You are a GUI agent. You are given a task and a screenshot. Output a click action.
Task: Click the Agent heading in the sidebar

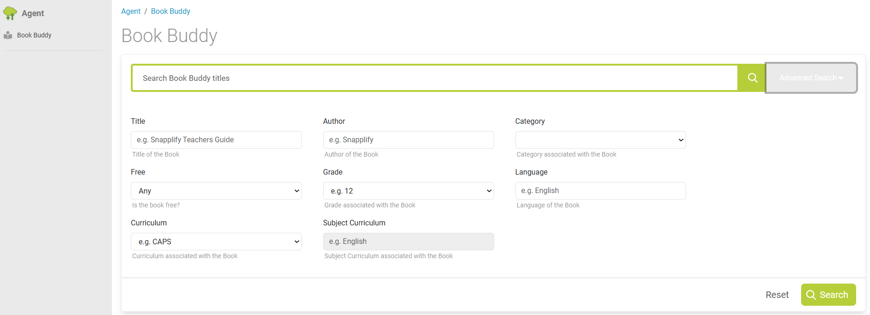click(x=33, y=13)
